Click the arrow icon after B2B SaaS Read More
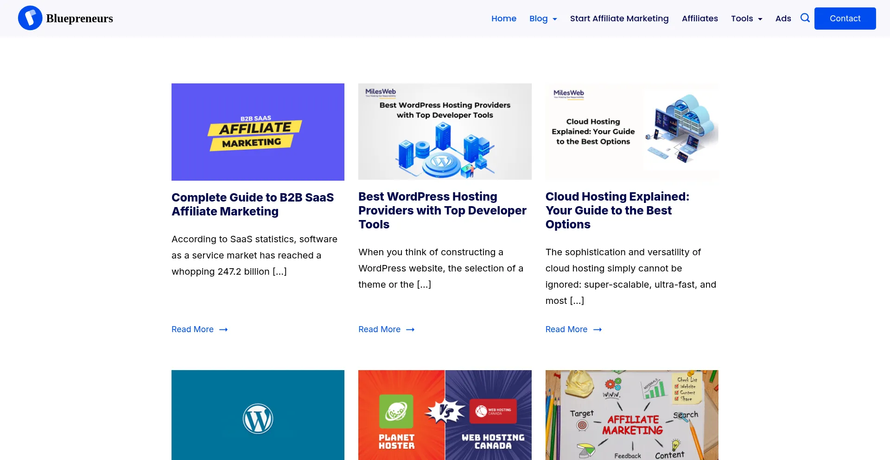The height and width of the screenshot is (460, 890). [x=223, y=329]
